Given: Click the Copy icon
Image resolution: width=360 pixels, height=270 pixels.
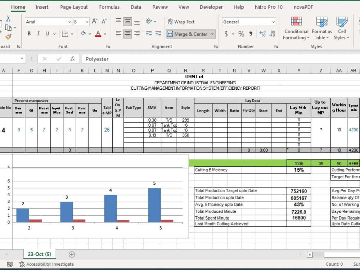Looking at the screenshot, I should [x=8, y=28].
